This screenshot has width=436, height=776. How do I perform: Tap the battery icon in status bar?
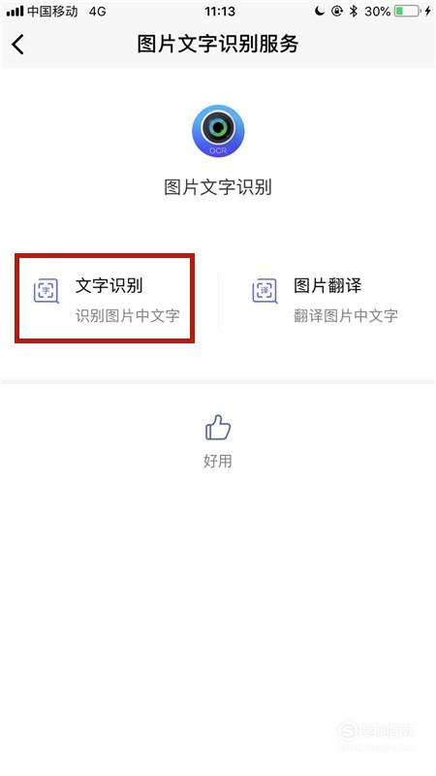[x=408, y=11]
